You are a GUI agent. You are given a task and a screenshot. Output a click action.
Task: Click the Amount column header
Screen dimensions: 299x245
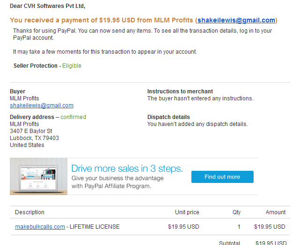[x=276, y=212]
